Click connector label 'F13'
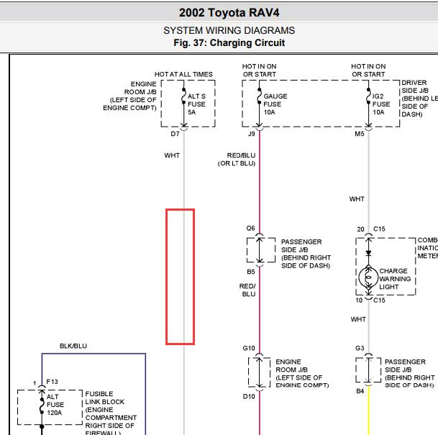 (x=52, y=382)
